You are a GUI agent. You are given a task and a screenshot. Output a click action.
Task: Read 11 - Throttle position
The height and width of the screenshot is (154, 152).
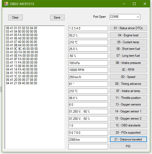[128, 98]
